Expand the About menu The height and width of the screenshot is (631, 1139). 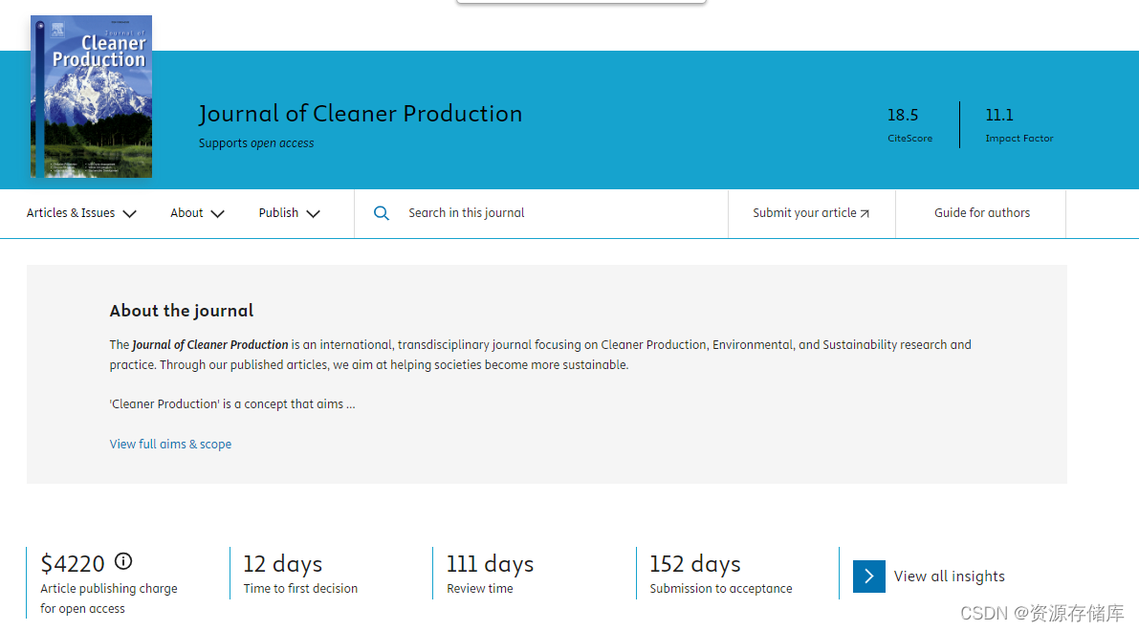pos(198,213)
